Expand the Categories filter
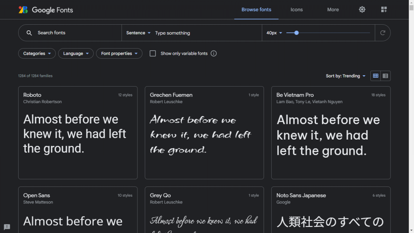414x233 pixels. point(37,53)
